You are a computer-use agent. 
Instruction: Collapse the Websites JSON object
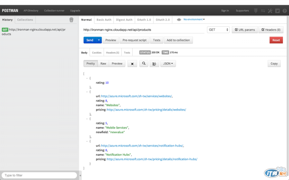tap(87, 92)
